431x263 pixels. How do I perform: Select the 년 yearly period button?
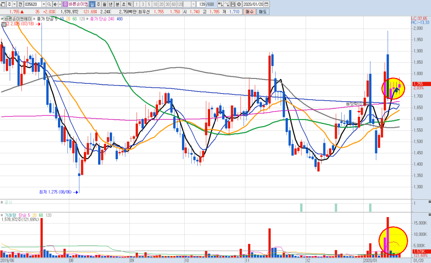click(111, 4)
